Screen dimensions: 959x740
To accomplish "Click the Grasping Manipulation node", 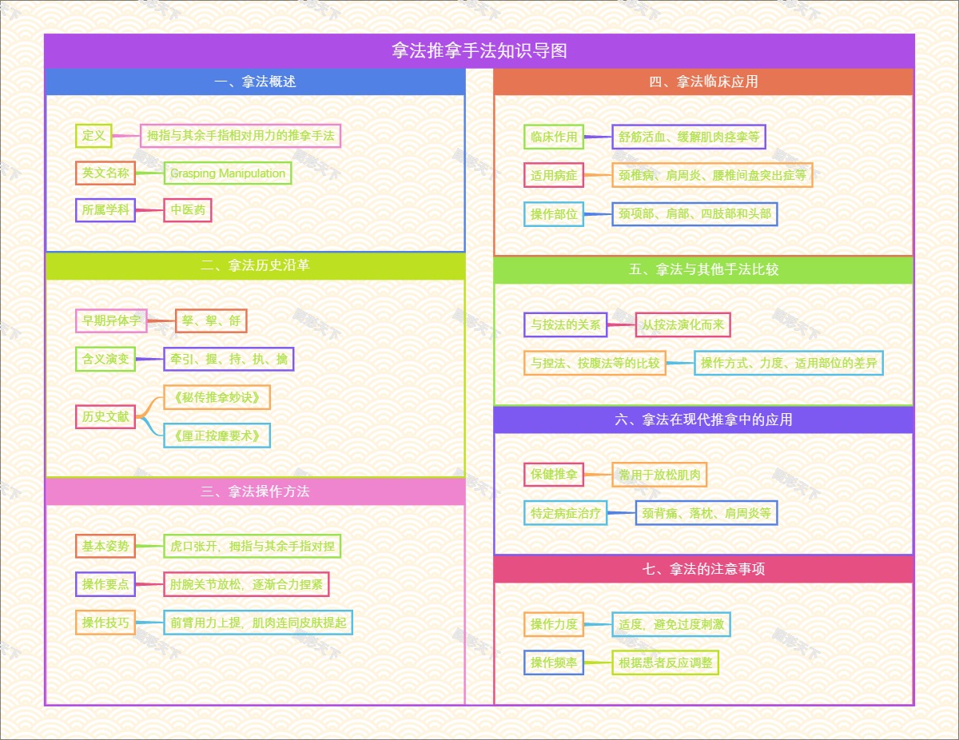I will click(228, 173).
